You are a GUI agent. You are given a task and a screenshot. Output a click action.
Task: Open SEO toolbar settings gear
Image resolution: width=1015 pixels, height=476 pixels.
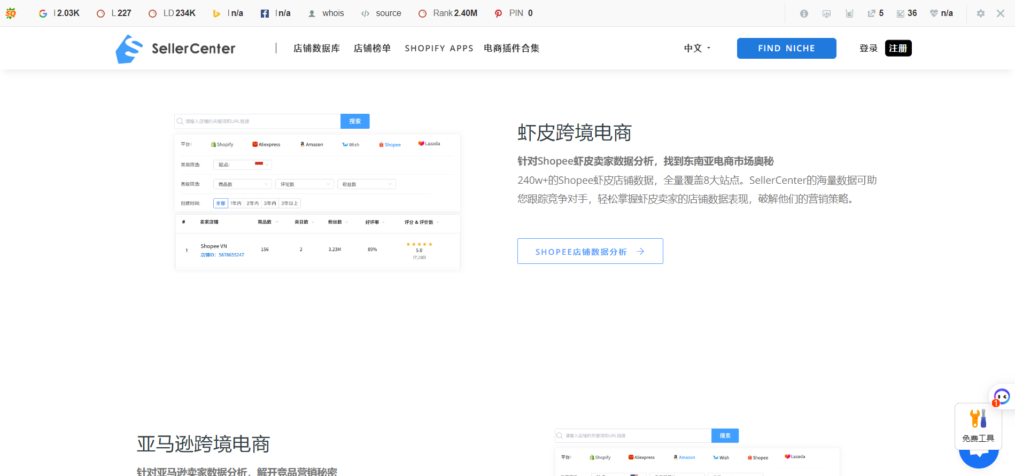coord(980,13)
